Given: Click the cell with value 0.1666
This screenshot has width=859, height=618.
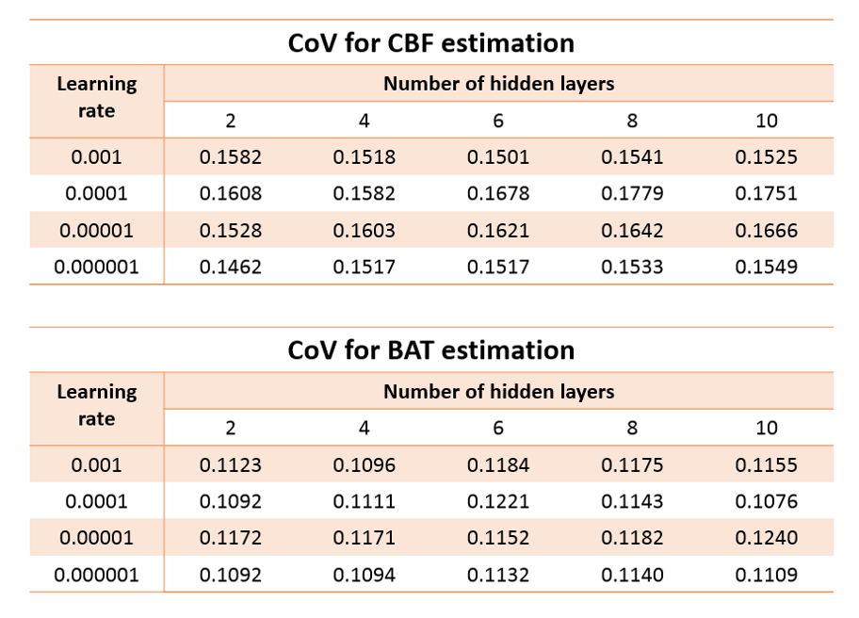Looking at the screenshot, I should [x=767, y=231].
